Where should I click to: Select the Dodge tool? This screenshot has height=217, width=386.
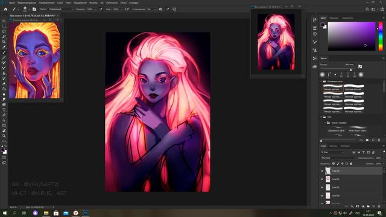tap(4, 99)
